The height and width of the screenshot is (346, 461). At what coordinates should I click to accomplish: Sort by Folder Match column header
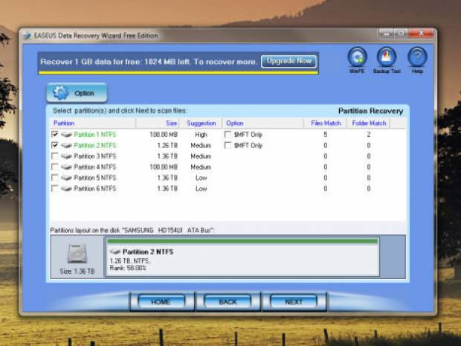tap(369, 123)
